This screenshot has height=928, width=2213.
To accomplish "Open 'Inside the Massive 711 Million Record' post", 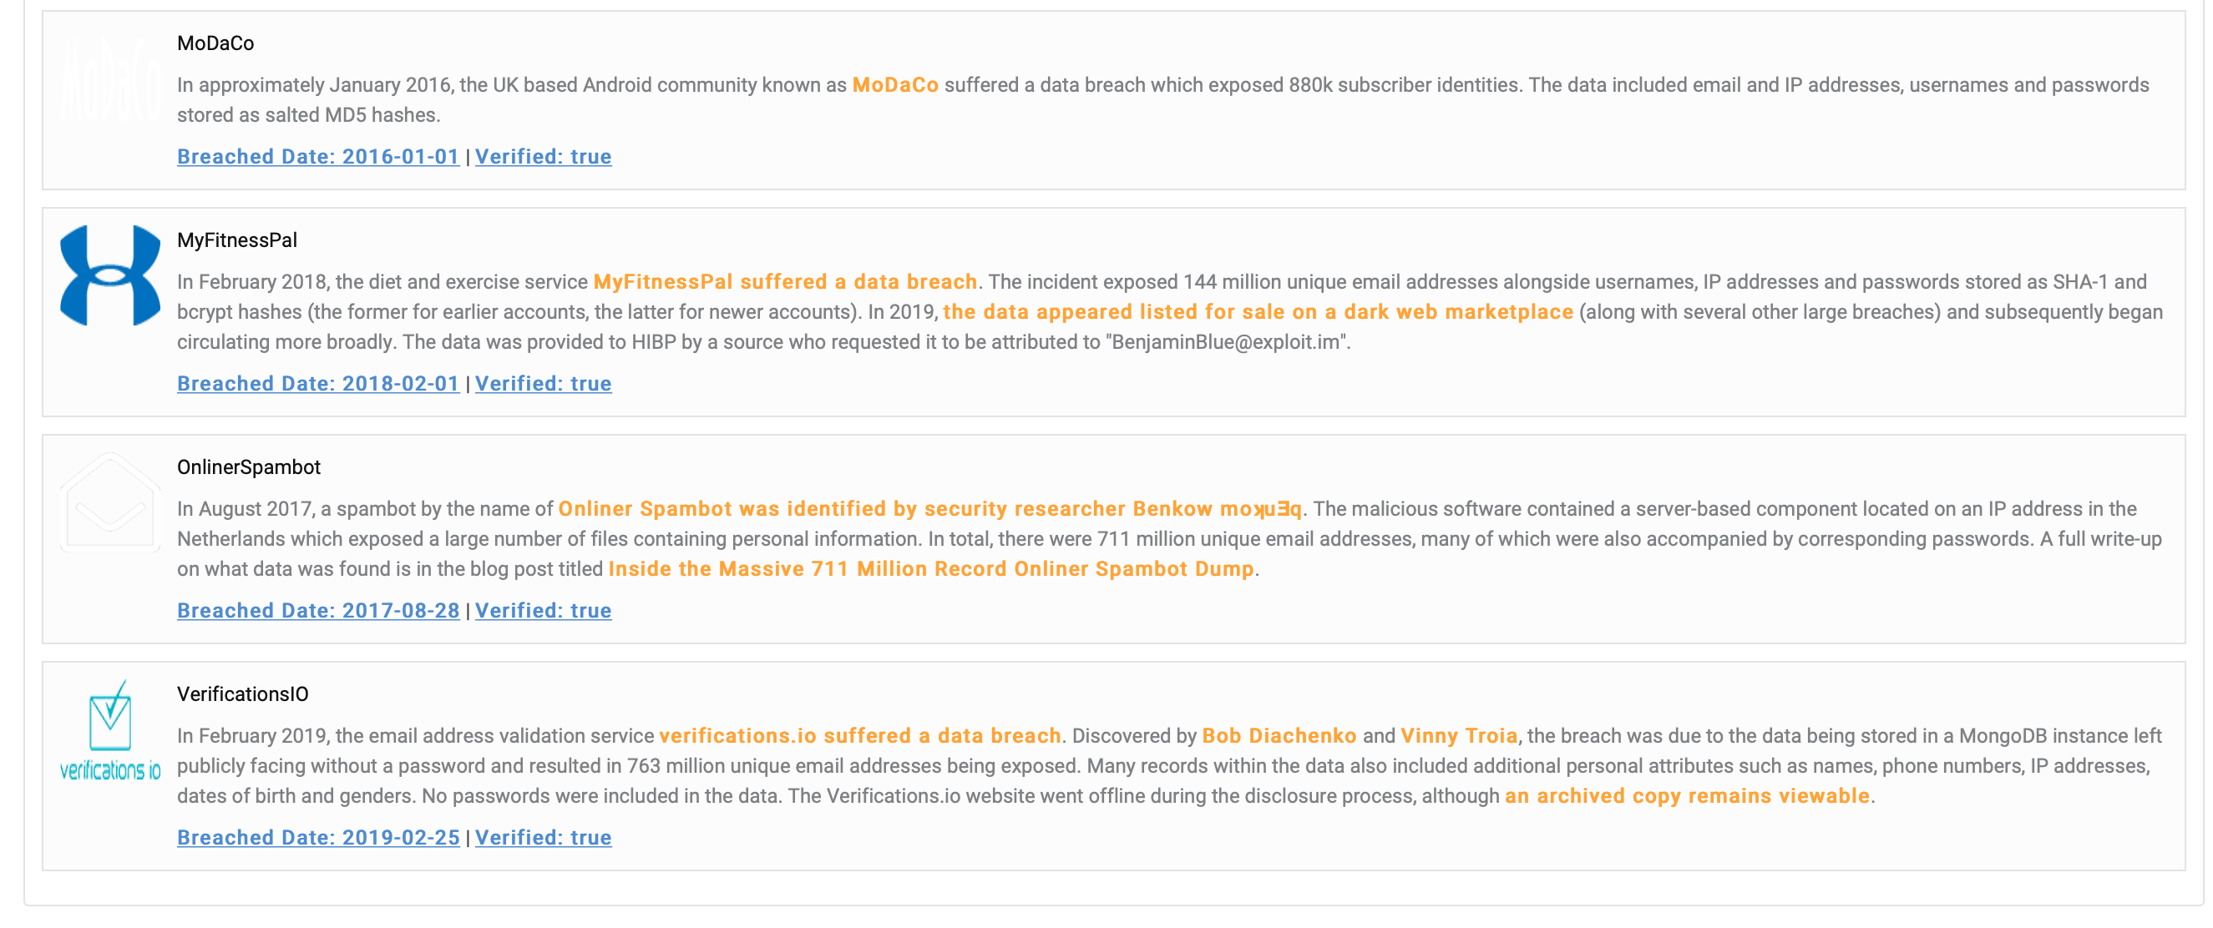I will pos(931,568).
